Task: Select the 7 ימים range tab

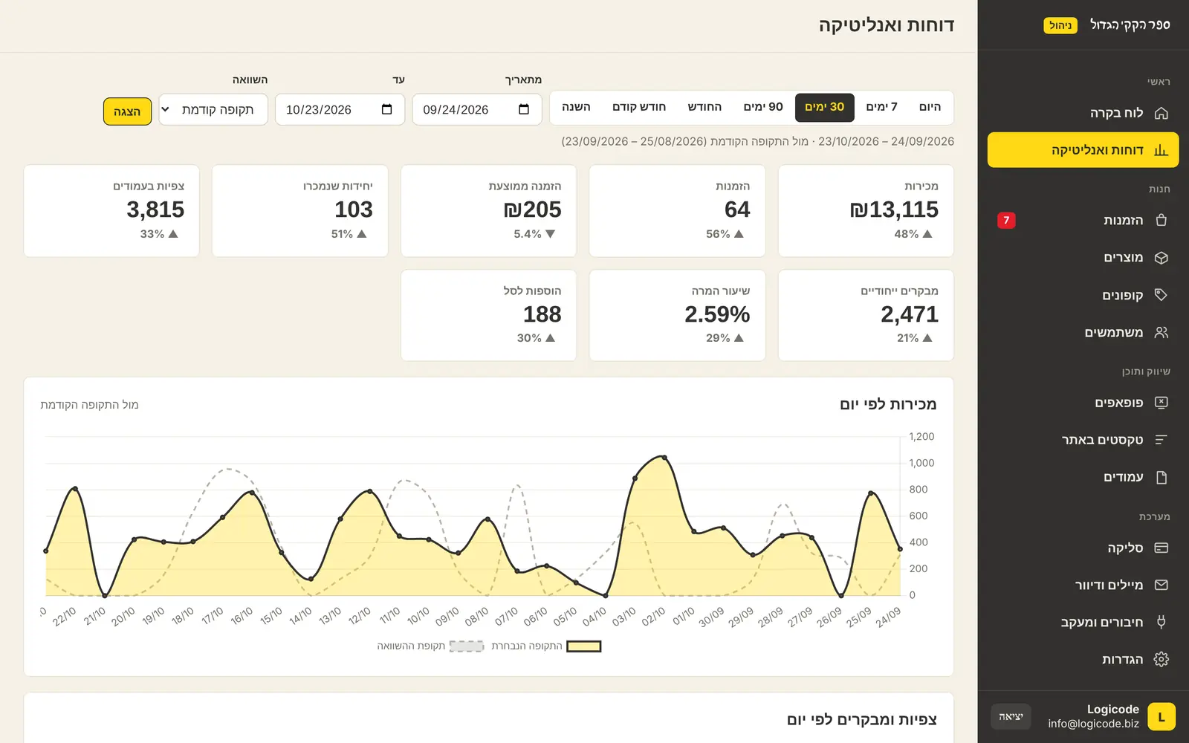Action: click(x=881, y=107)
